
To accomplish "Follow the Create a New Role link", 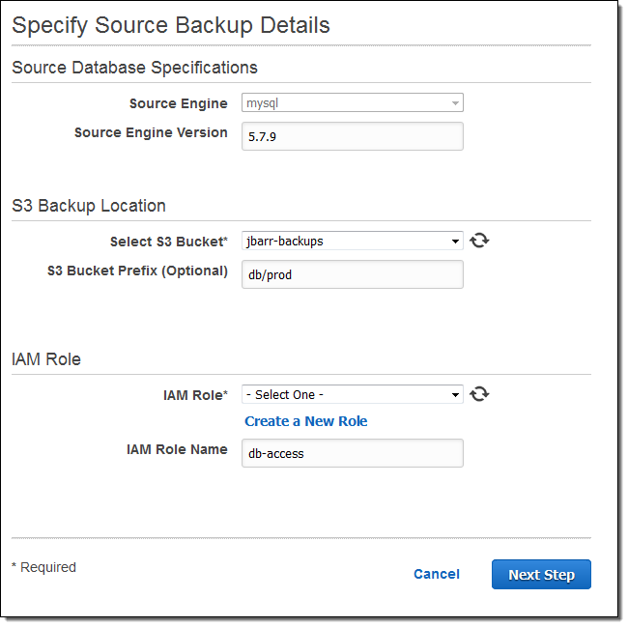I will pos(305,421).
